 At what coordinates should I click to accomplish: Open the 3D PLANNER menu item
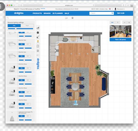[x=57, y=13]
